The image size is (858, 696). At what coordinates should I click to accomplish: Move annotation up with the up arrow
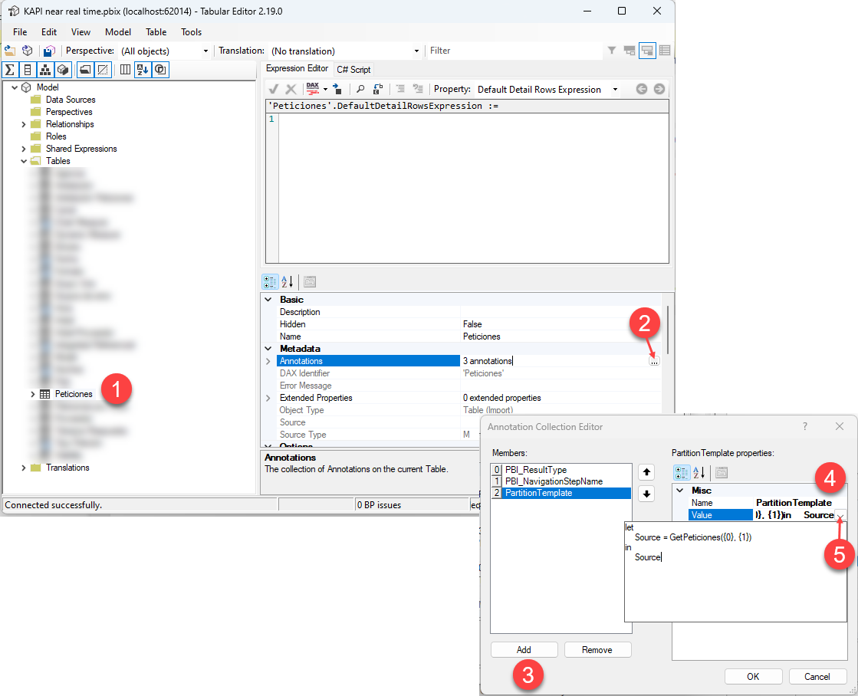pos(646,471)
